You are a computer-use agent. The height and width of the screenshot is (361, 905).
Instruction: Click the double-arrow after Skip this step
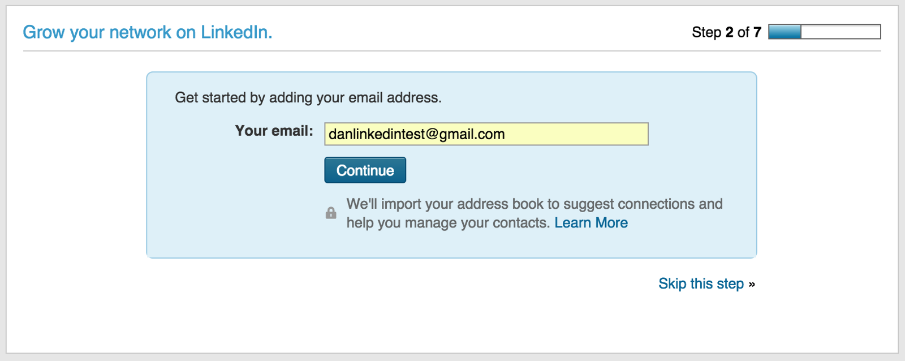pos(752,284)
